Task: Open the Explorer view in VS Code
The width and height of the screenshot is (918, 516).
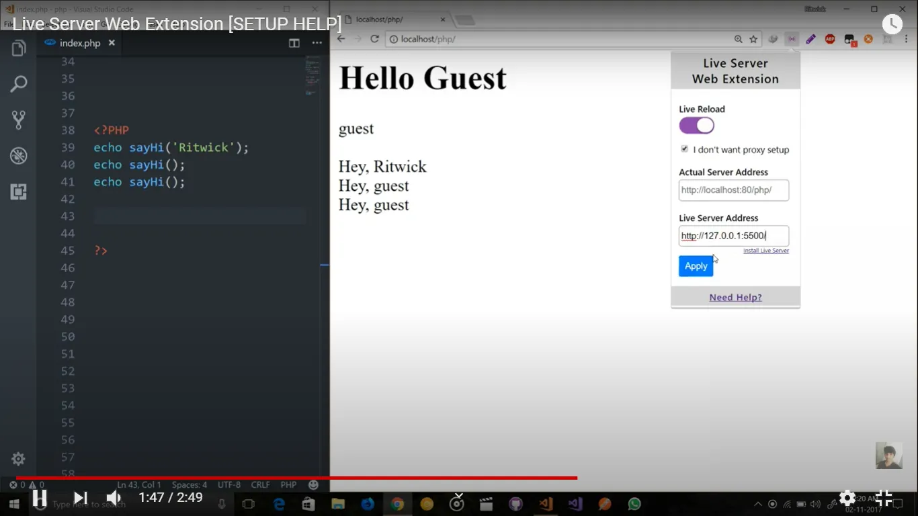Action: (x=18, y=48)
